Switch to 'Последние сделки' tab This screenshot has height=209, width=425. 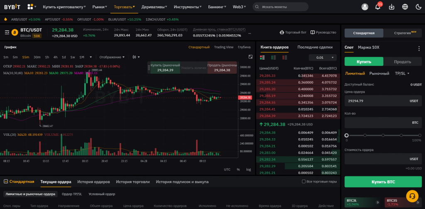315,47
